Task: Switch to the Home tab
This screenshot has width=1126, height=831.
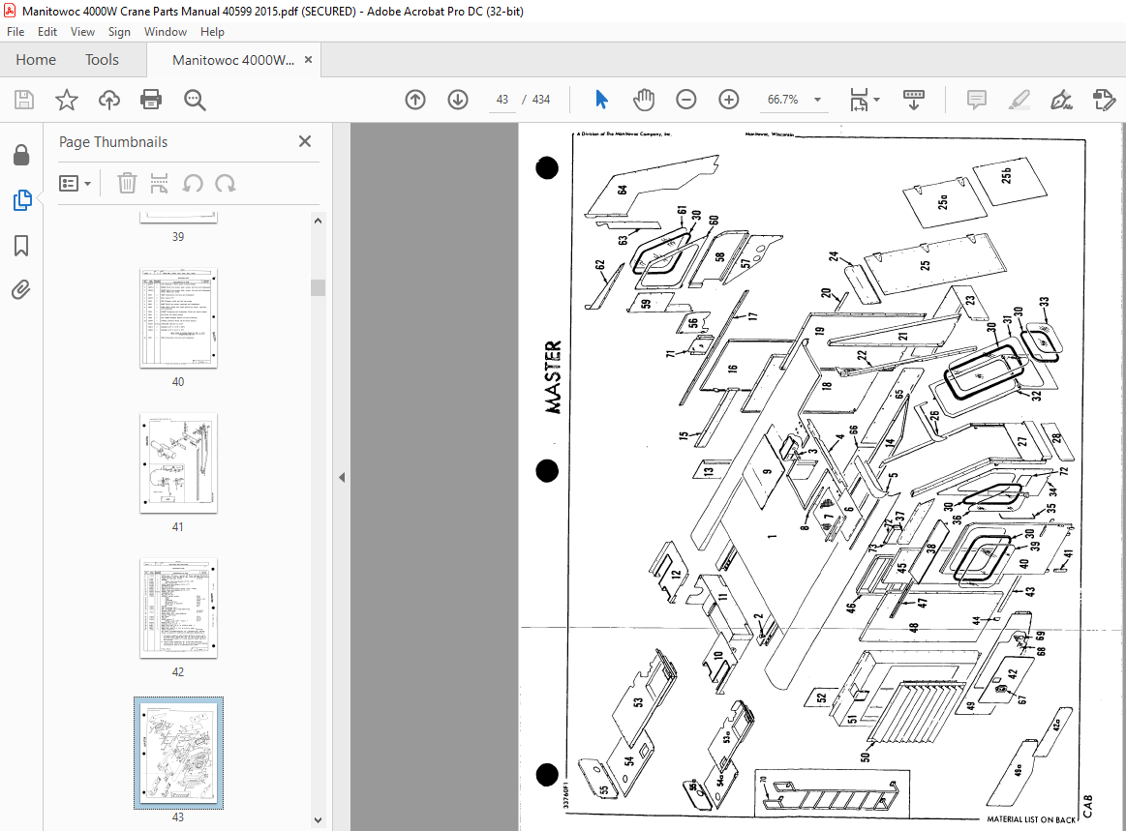Action: [x=36, y=60]
